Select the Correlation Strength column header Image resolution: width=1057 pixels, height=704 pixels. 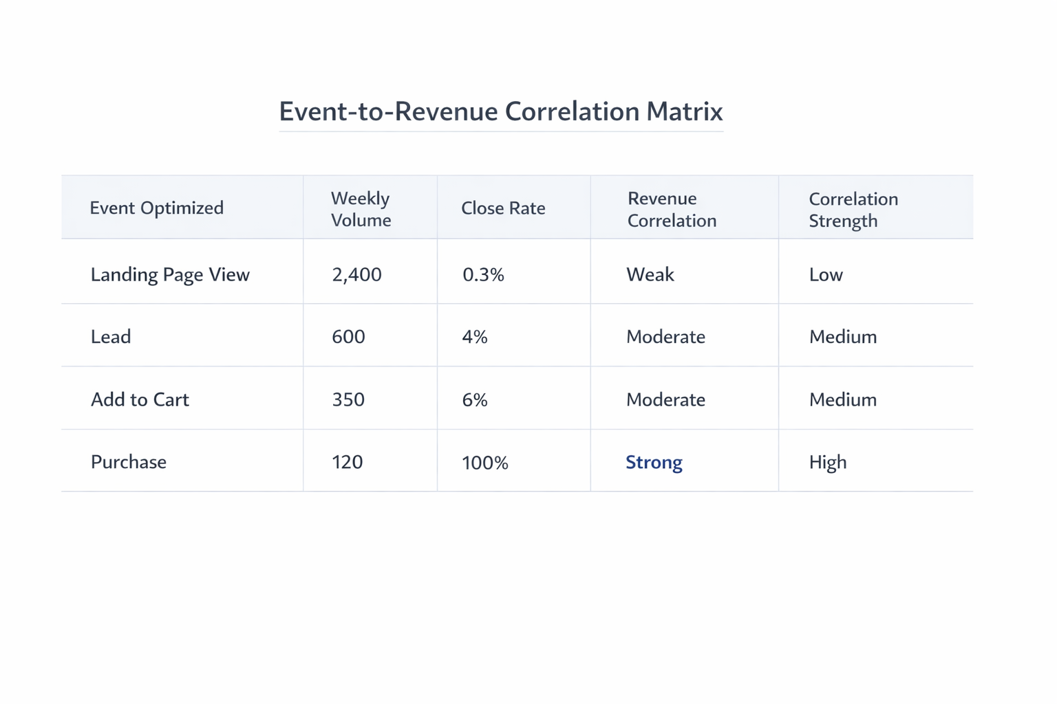pyautogui.click(x=853, y=209)
